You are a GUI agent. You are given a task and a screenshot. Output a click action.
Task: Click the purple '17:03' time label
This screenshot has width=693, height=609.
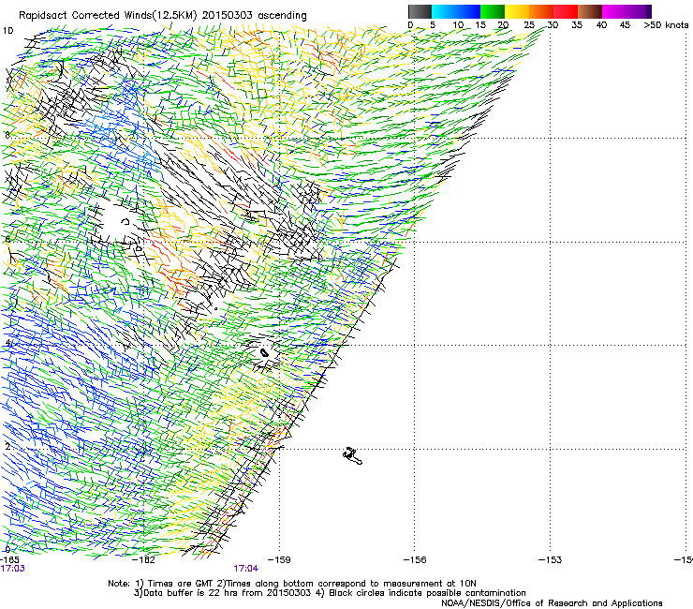pyautogui.click(x=12, y=569)
